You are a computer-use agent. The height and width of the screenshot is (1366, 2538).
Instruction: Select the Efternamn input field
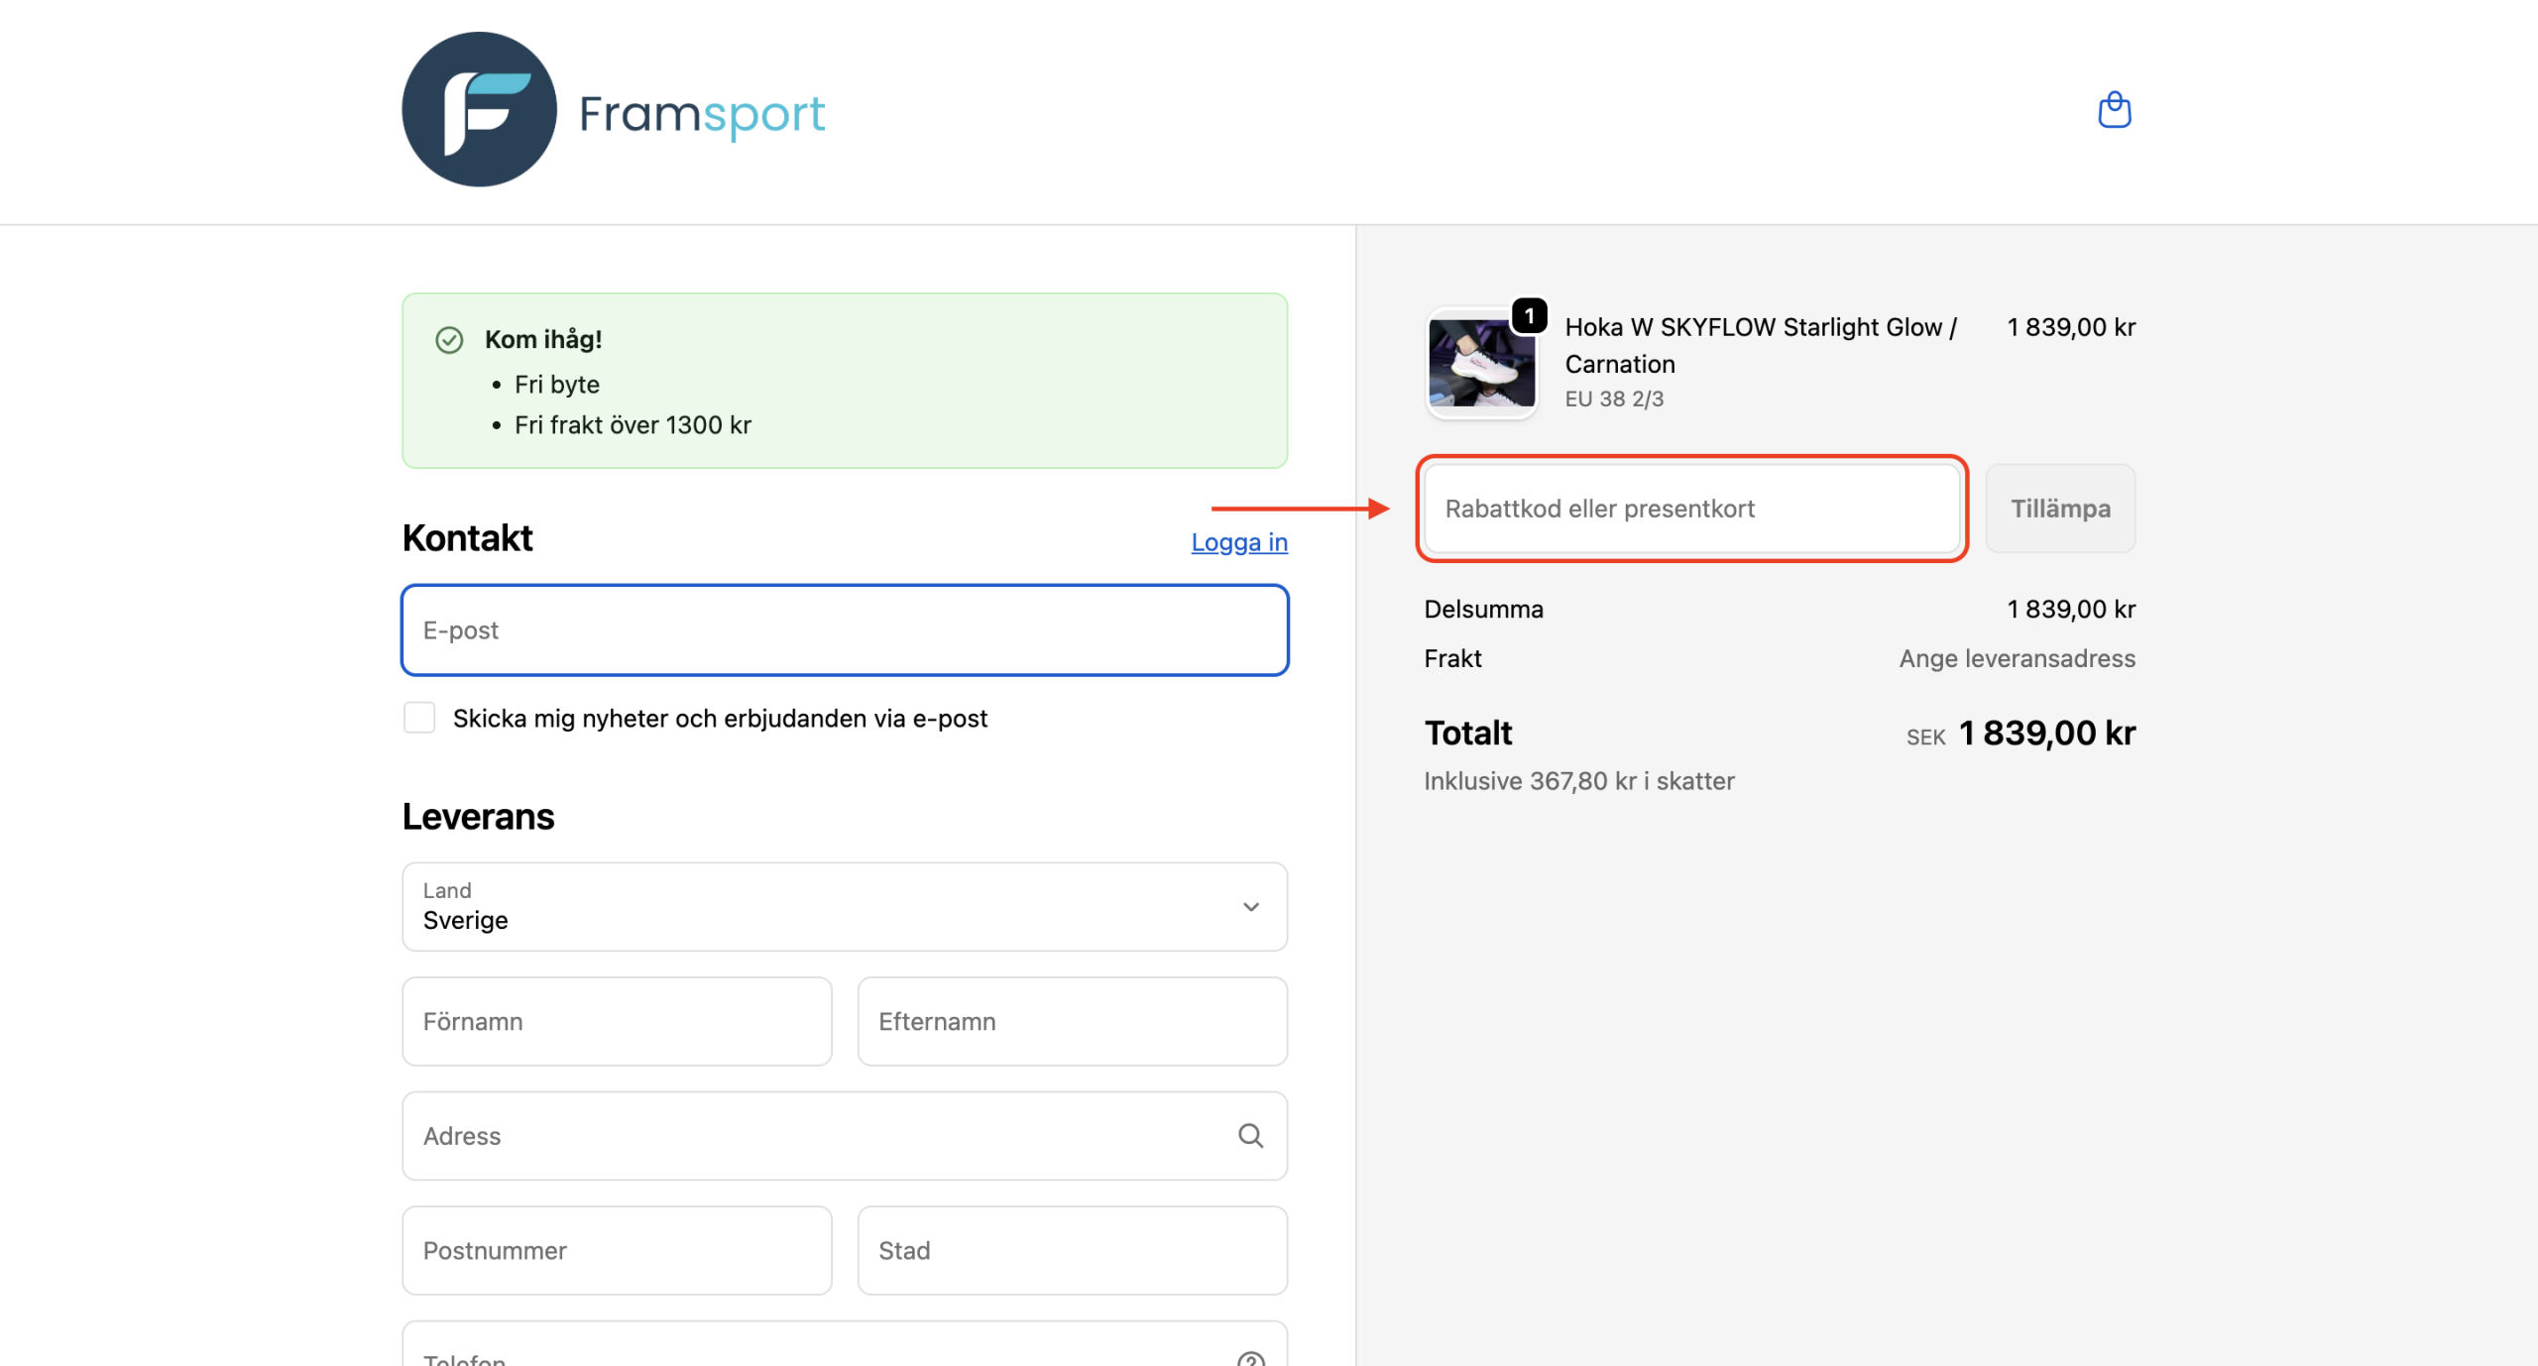pos(1072,1022)
